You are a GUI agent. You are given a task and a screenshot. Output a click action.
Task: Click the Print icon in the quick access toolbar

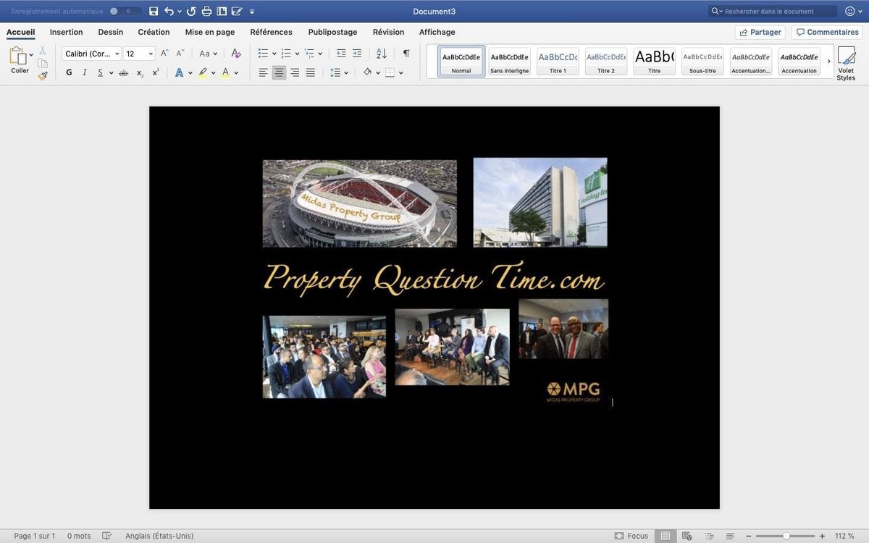[206, 12]
